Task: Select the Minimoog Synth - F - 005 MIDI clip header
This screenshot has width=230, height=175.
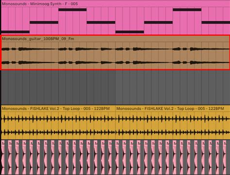Action: (115, 4)
